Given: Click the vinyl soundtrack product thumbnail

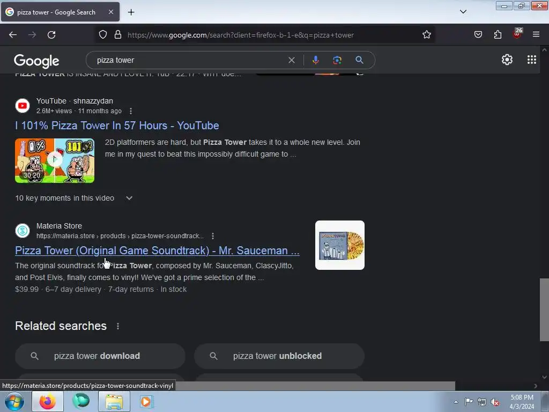Looking at the screenshot, I should click(339, 245).
